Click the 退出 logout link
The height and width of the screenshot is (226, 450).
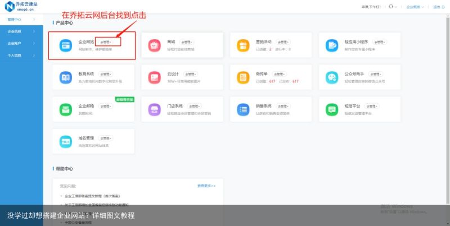[439, 7]
